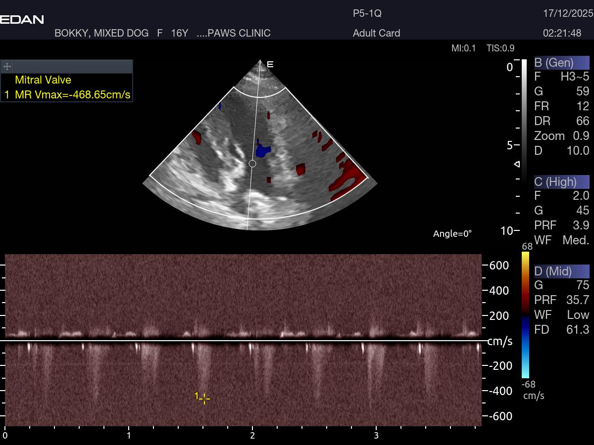Click the Angle=0° correction readout
This screenshot has width=594, height=445.
point(452,233)
